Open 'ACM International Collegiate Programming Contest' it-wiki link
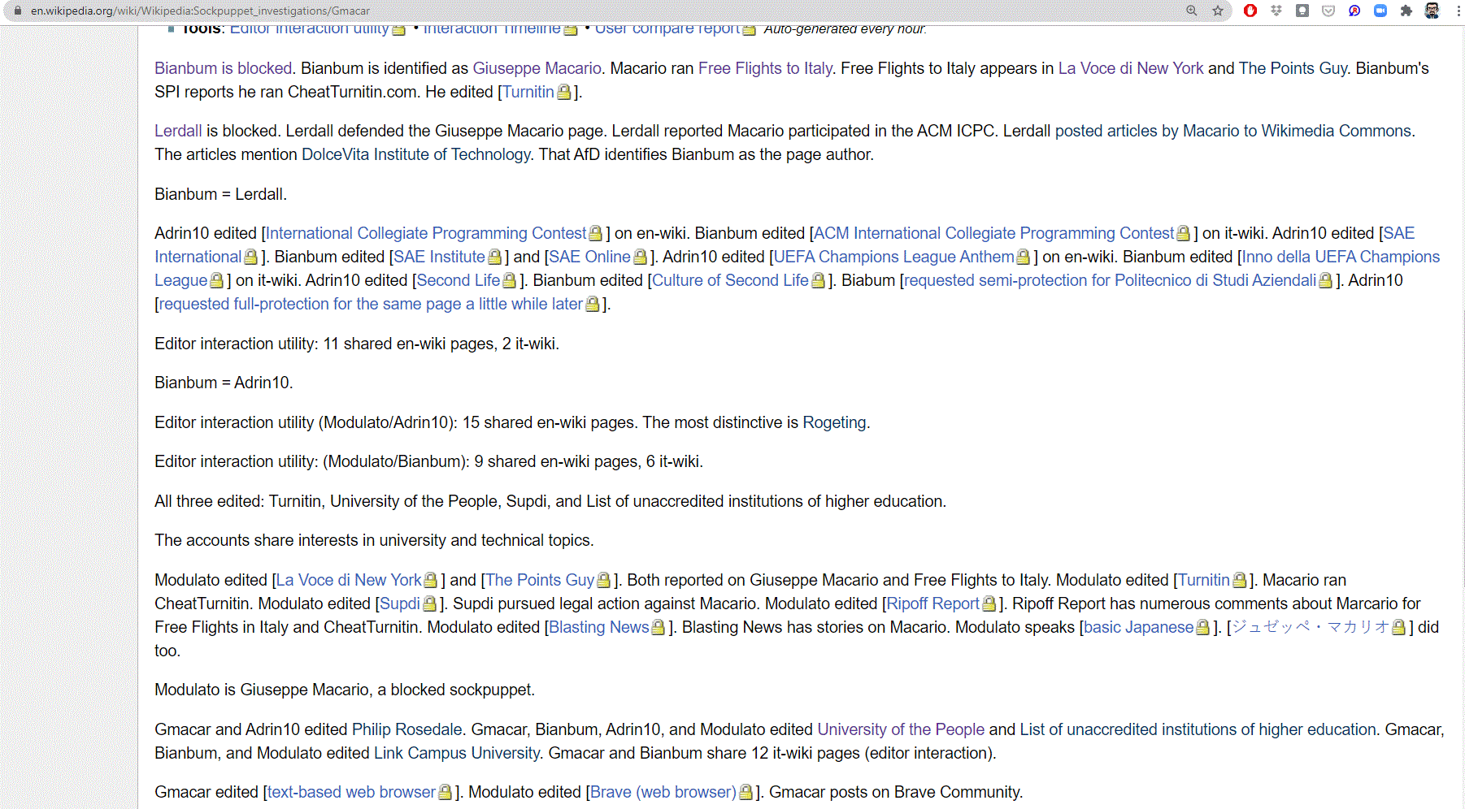Screen dimensions: 1465x809 (x=993, y=233)
